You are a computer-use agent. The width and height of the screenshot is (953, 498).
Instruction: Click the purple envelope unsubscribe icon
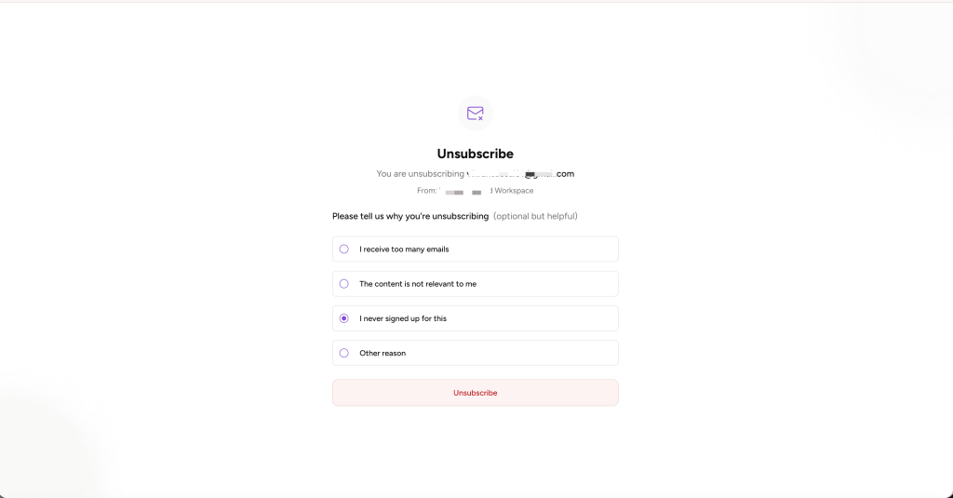point(476,114)
